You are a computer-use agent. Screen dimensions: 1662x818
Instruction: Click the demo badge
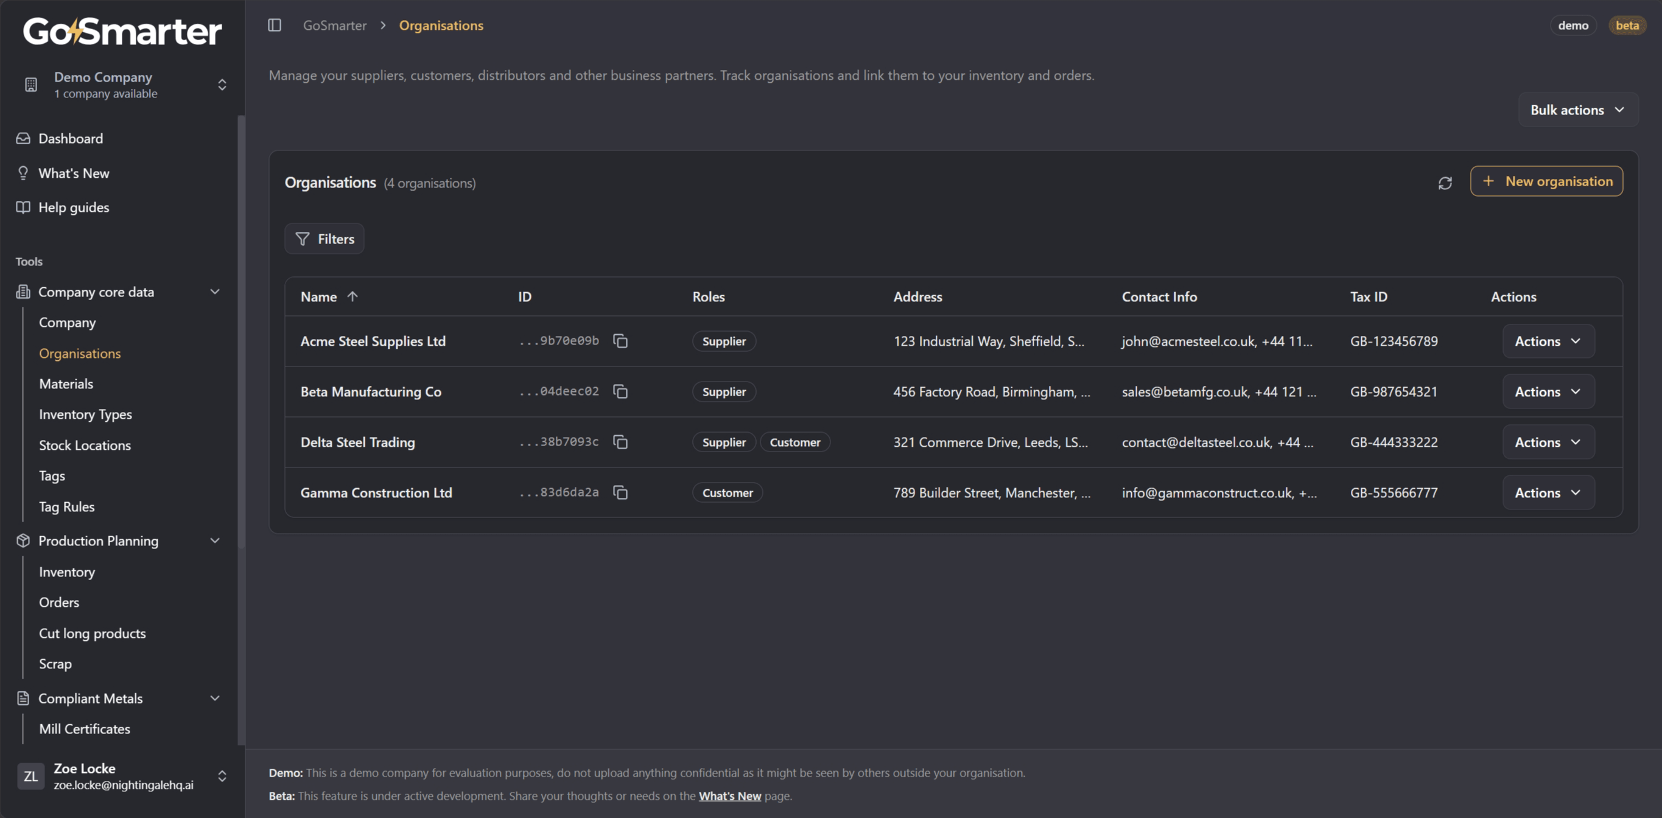(1573, 25)
